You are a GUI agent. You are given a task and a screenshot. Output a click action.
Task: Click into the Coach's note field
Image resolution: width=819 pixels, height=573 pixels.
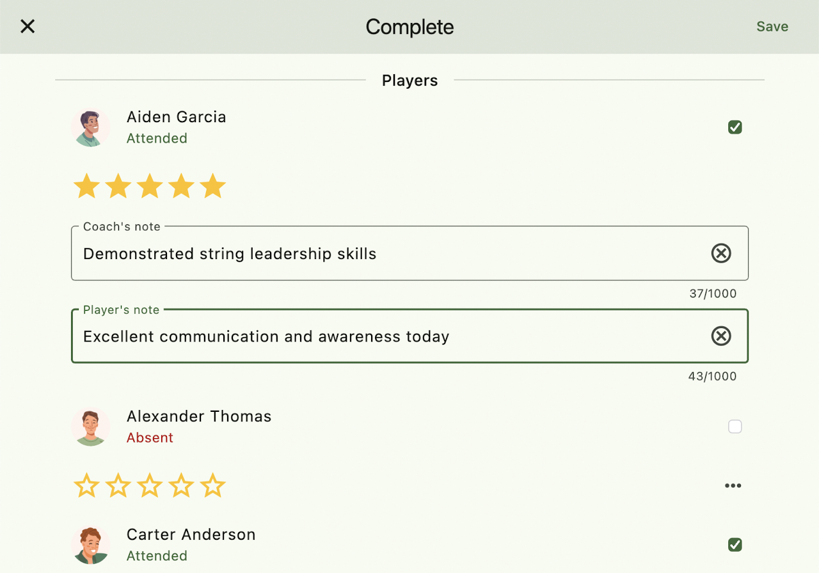[x=384, y=254]
